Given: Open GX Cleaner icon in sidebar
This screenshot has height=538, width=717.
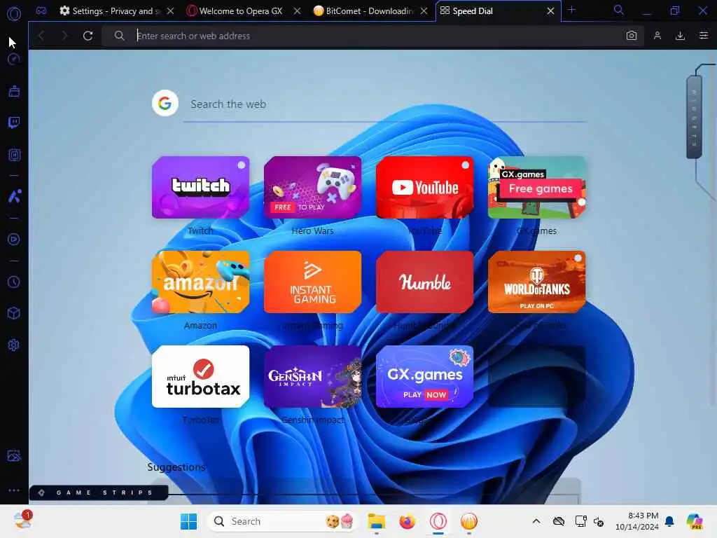Looking at the screenshot, I should tap(14, 91).
